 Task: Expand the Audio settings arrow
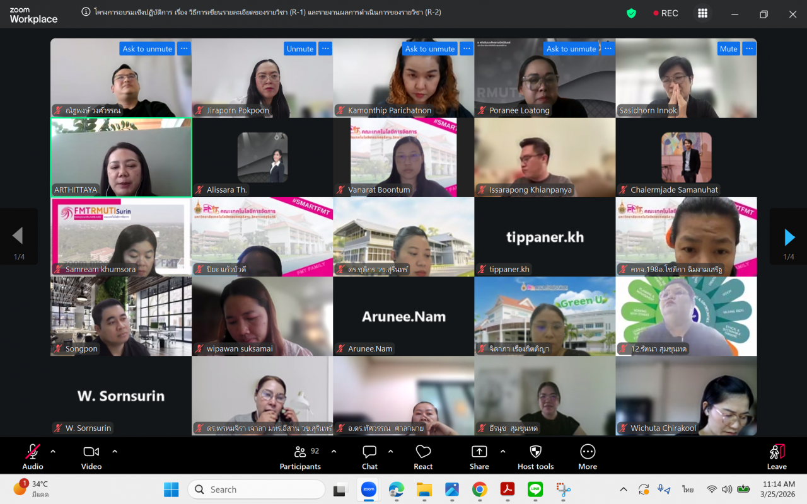coord(53,451)
